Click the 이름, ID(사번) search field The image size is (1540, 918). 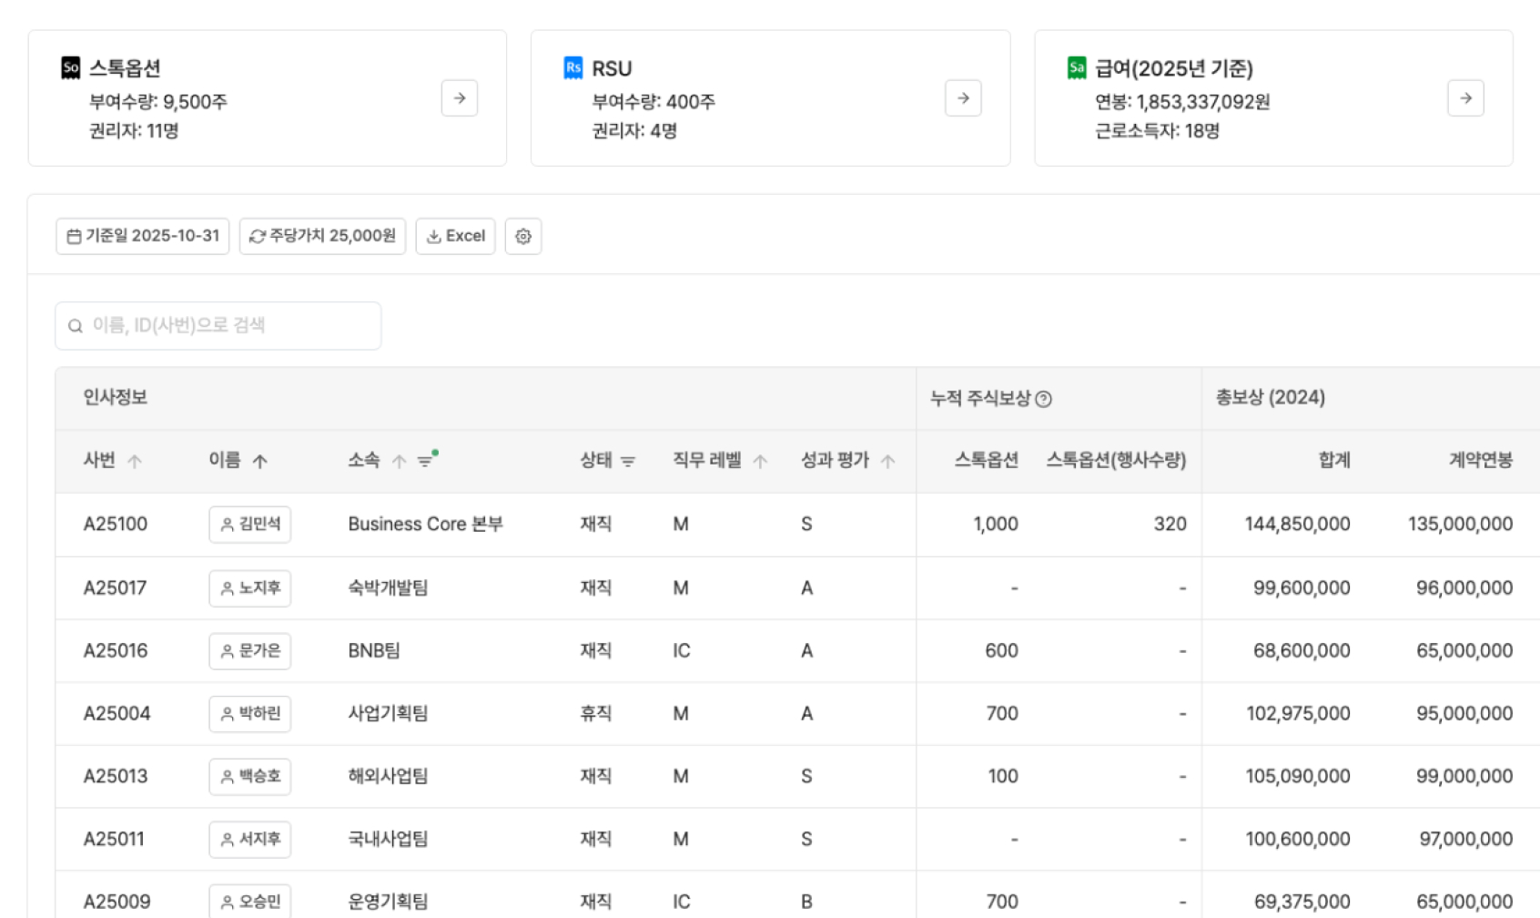click(218, 325)
